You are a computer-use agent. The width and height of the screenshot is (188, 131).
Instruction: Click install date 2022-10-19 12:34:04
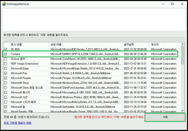[x=135, y=102]
